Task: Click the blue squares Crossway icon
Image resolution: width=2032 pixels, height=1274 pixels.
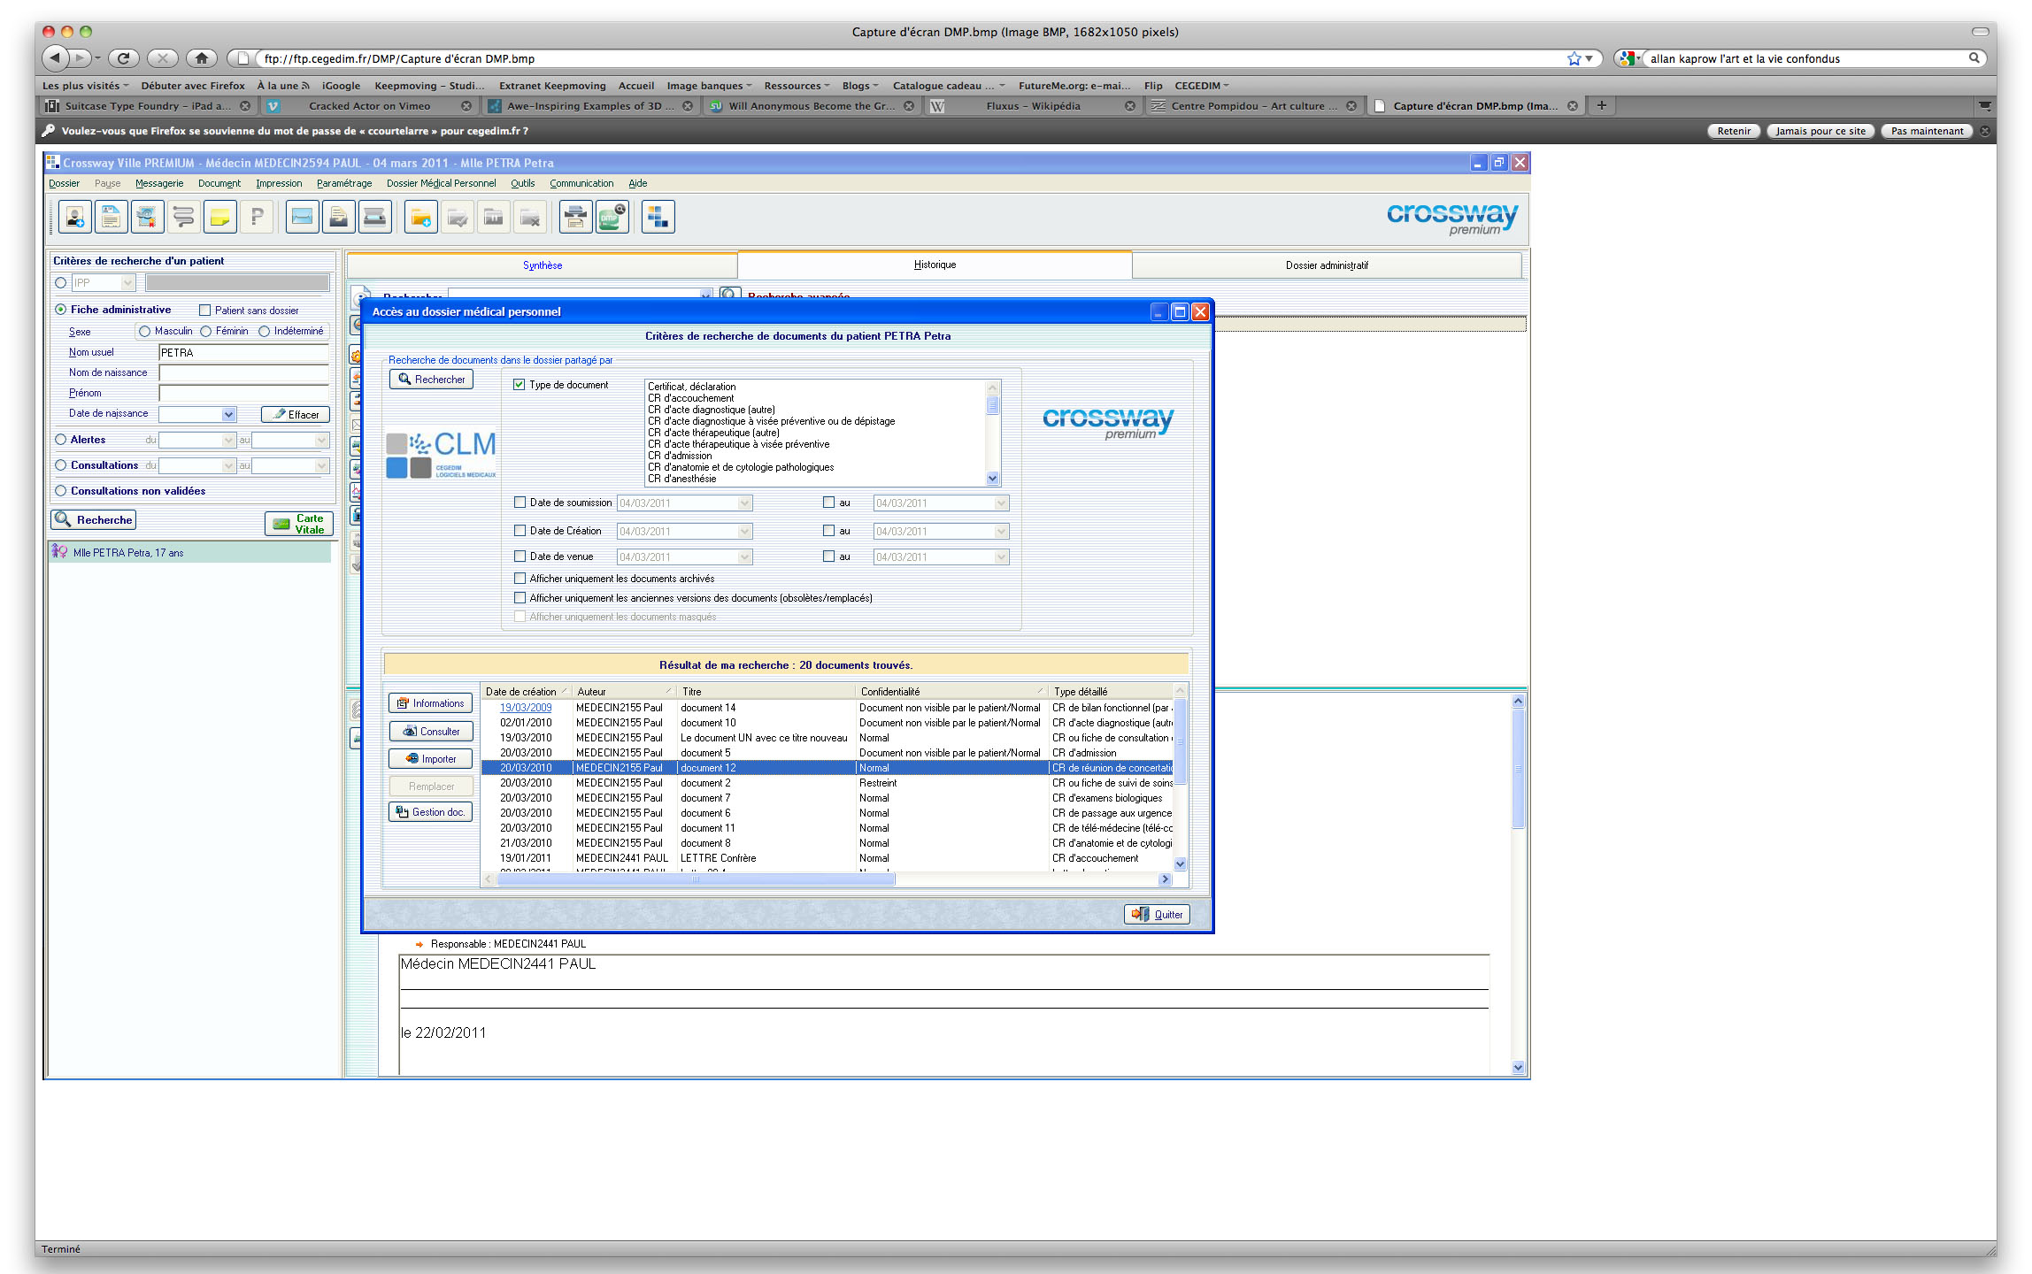Action: point(658,217)
